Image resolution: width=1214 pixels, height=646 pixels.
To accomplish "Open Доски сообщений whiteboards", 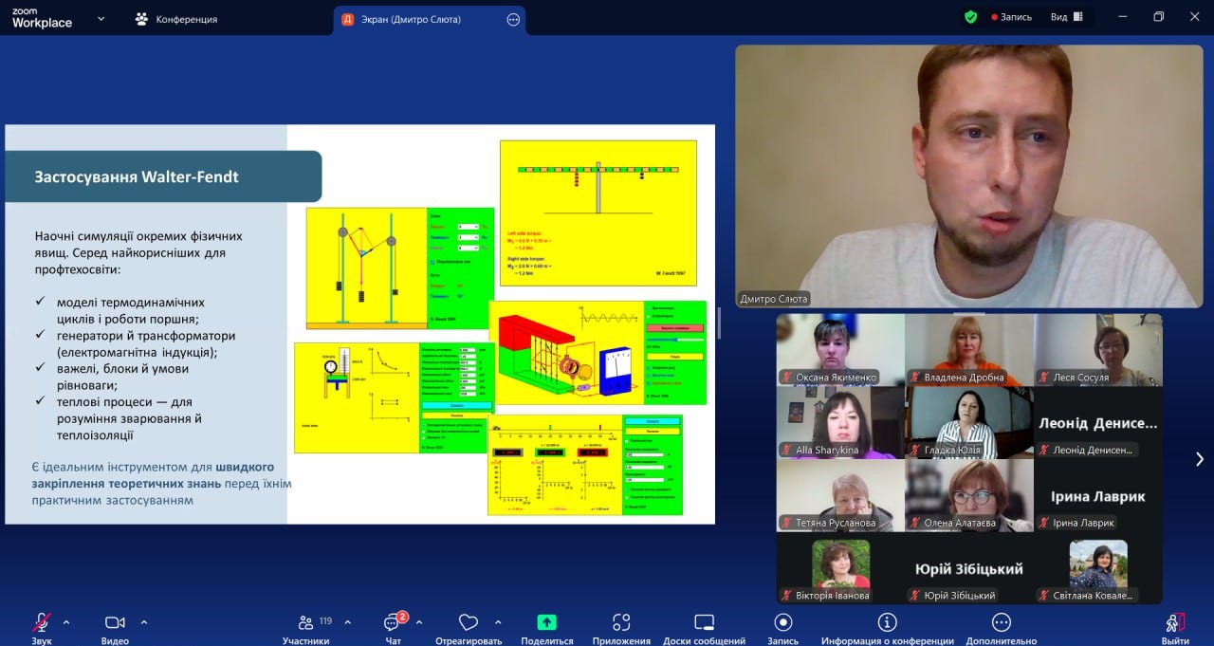I will pyautogui.click(x=704, y=623).
